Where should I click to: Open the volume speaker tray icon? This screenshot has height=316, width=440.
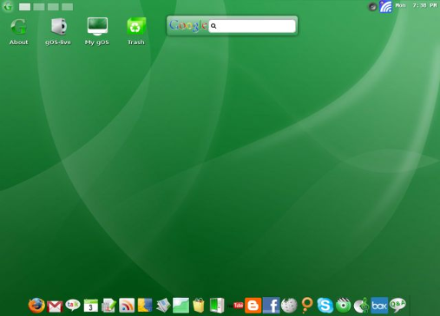[372, 6]
